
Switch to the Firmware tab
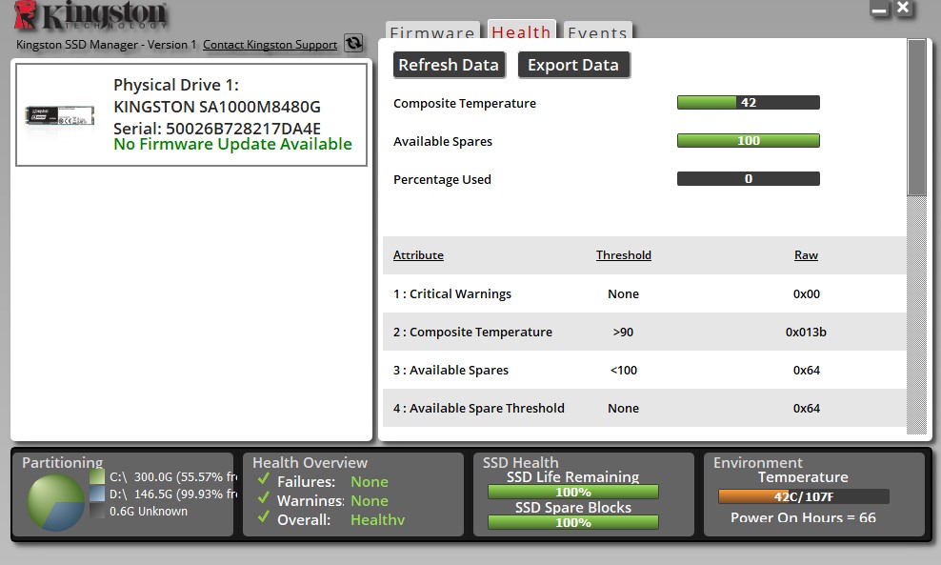(432, 31)
